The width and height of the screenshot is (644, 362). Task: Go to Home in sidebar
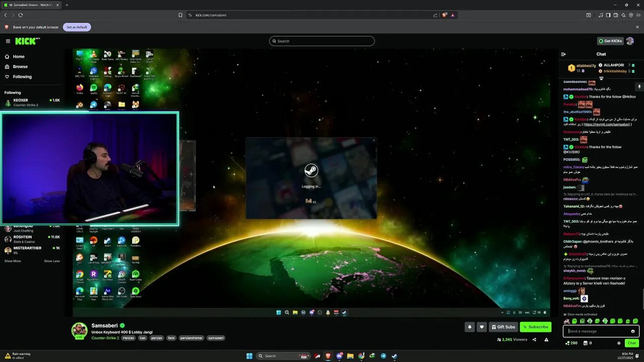tap(19, 57)
